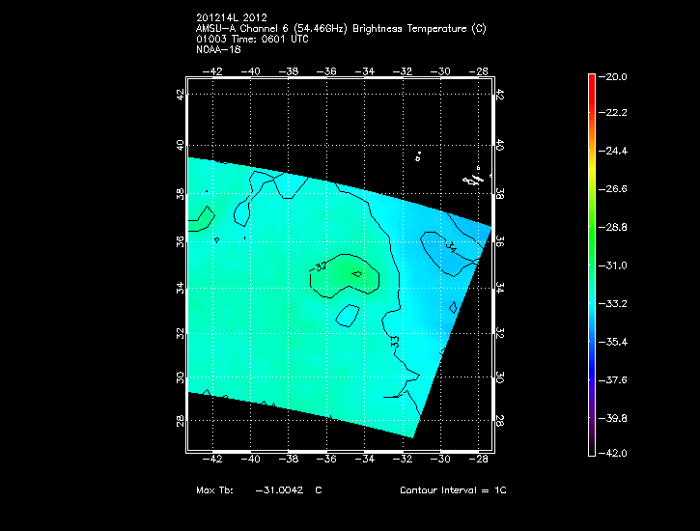Click the -32 contour label on the map
This screenshot has width=700, height=531.
pos(321,265)
